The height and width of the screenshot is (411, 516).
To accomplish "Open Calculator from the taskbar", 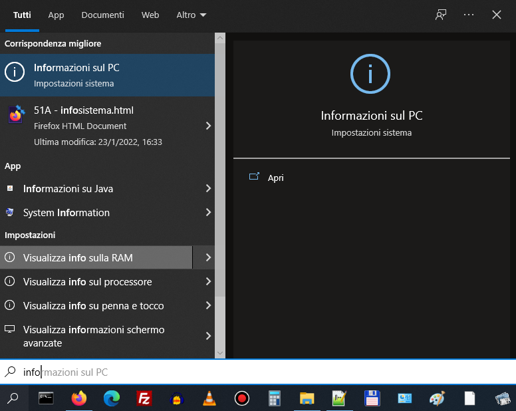I will click(275, 398).
